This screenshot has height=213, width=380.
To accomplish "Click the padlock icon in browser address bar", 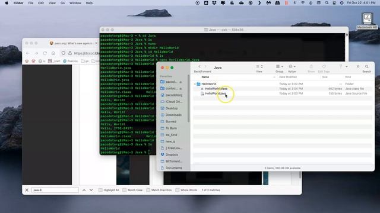I will (70, 53).
